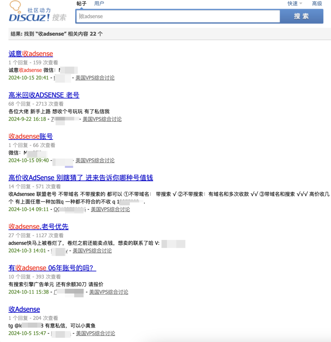Viewport: 331px width, 342px height.
Task: Open 美国VPS综合讨论 forum under 收adsense账号
Action: point(95,161)
